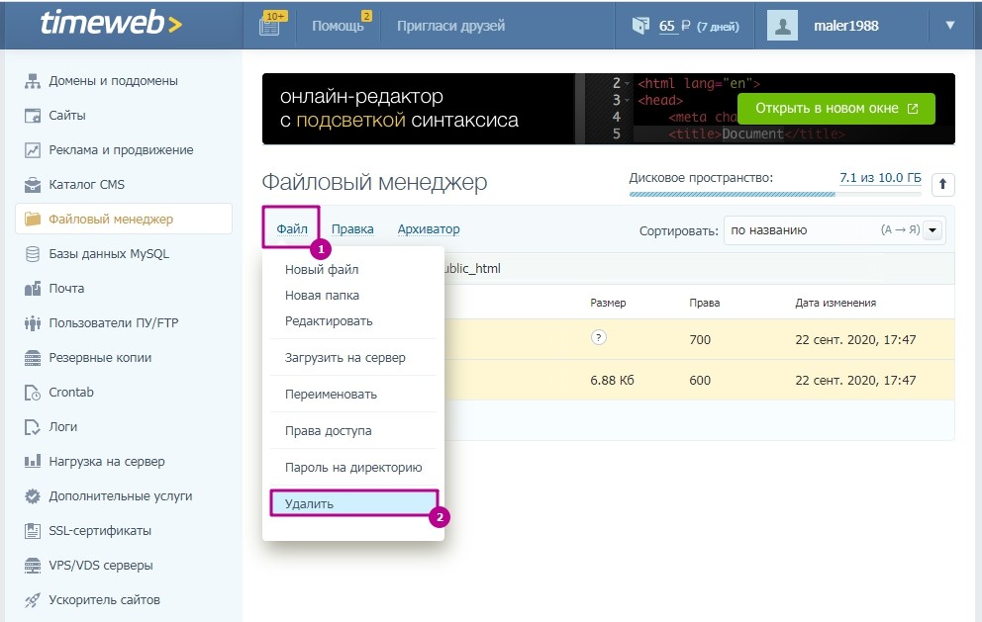Click the Пригласи друзей link
Viewport: 982px width, 622px height.
pos(451,27)
